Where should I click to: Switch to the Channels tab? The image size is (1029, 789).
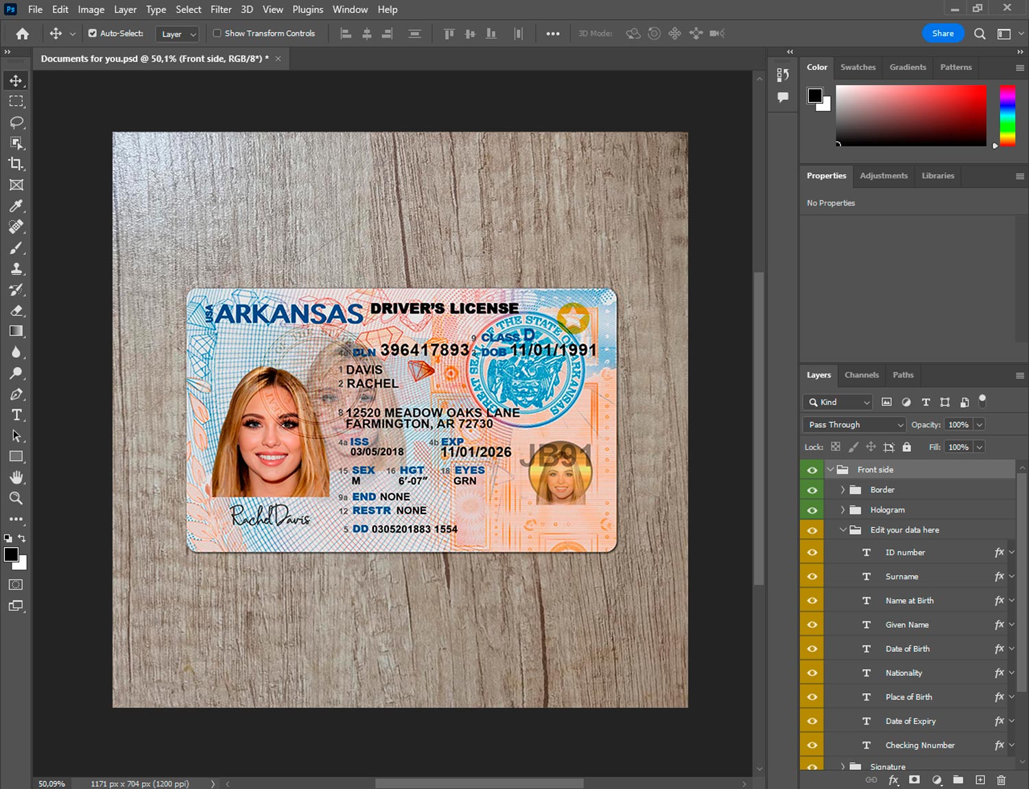(x=861, y=375)
